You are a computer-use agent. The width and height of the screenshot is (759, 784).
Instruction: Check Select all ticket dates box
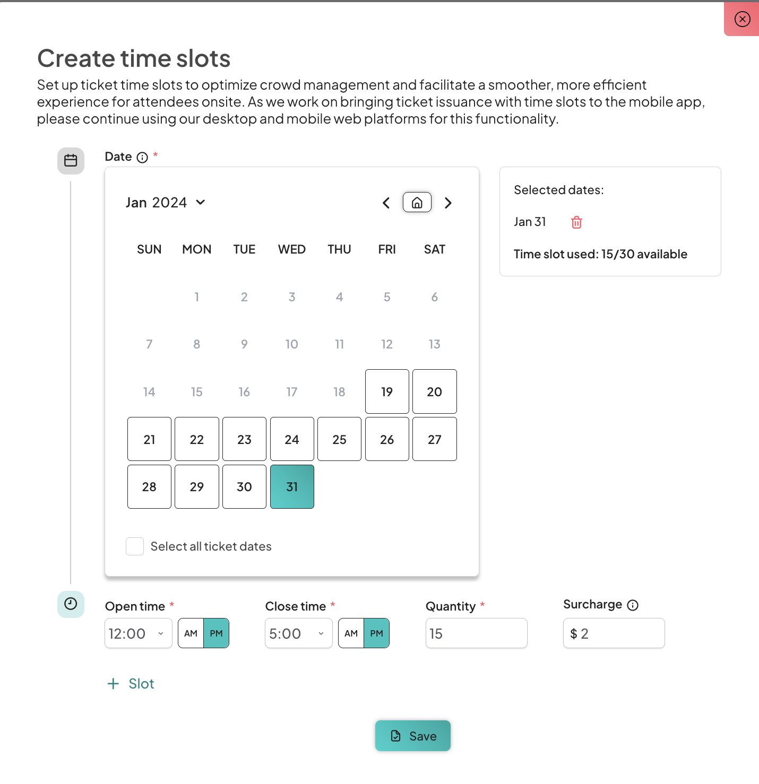pyautogui.click(x=135, y=546)
